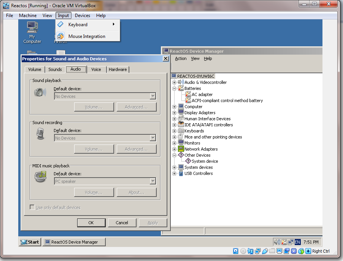
Task: Click ReactOS tray battery power icon
Action: (284, 242)
